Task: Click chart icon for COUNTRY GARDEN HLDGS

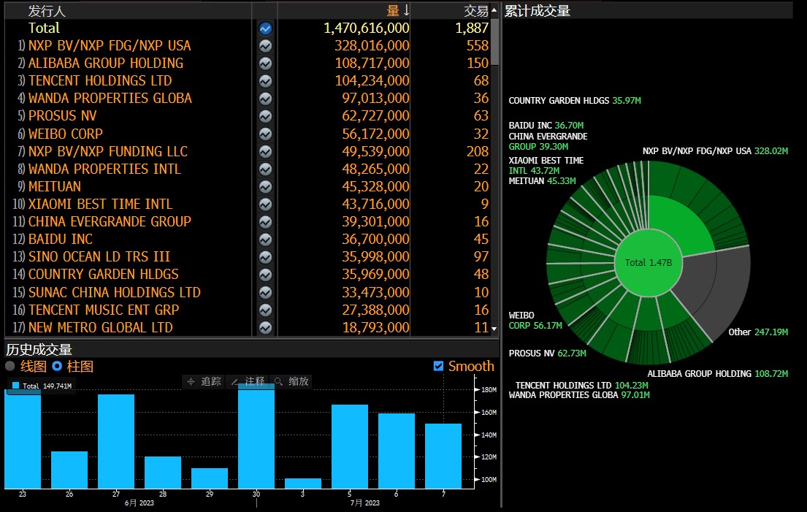Action: [x=265, y=275]
